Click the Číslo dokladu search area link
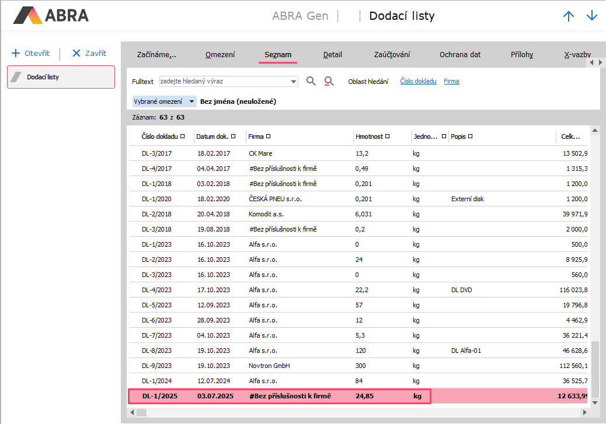The width and height of the screenshot is (606, 424). point(418,81)
